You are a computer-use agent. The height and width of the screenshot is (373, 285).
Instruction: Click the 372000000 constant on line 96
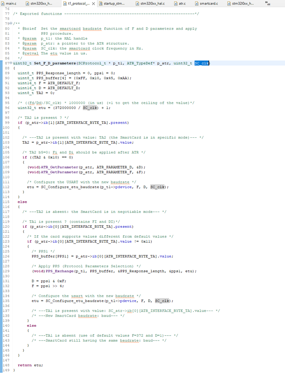[65, 108]
